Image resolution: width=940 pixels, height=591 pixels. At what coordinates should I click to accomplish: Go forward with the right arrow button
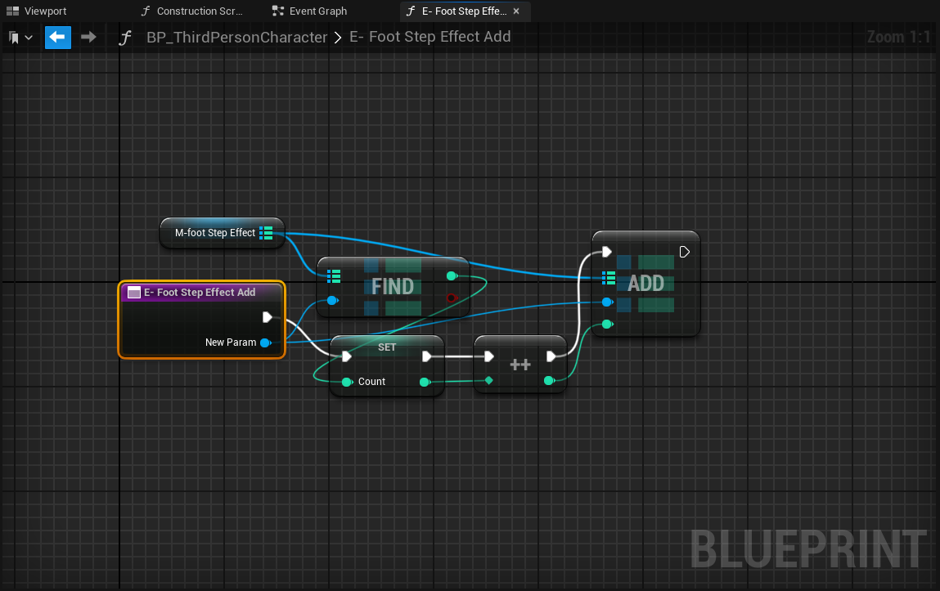click(88, 37)
